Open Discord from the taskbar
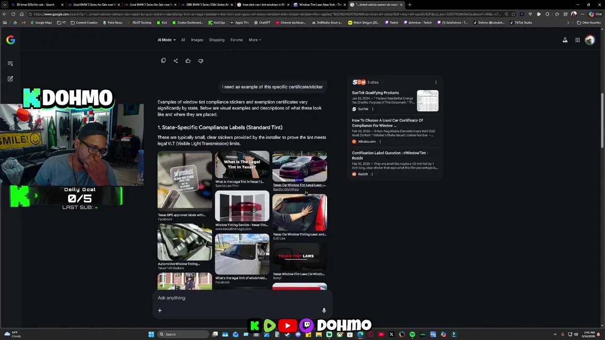Image resolution: width=605 pixels, height=340 pixels. pyautogui.click(x=298, y=334)
